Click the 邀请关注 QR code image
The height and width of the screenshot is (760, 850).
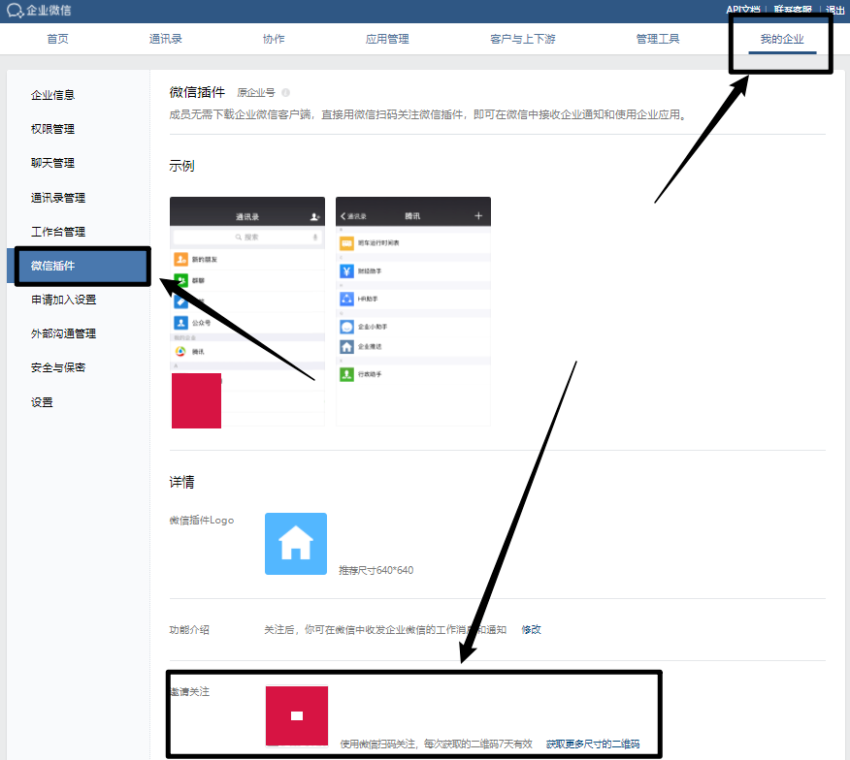coord(297,716)
